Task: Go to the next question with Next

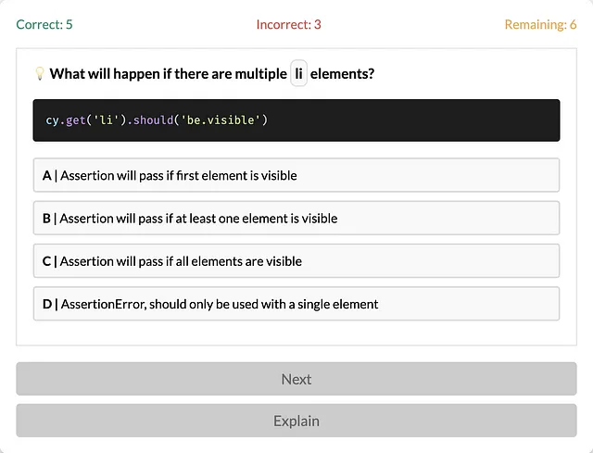Action: point(296,379)
